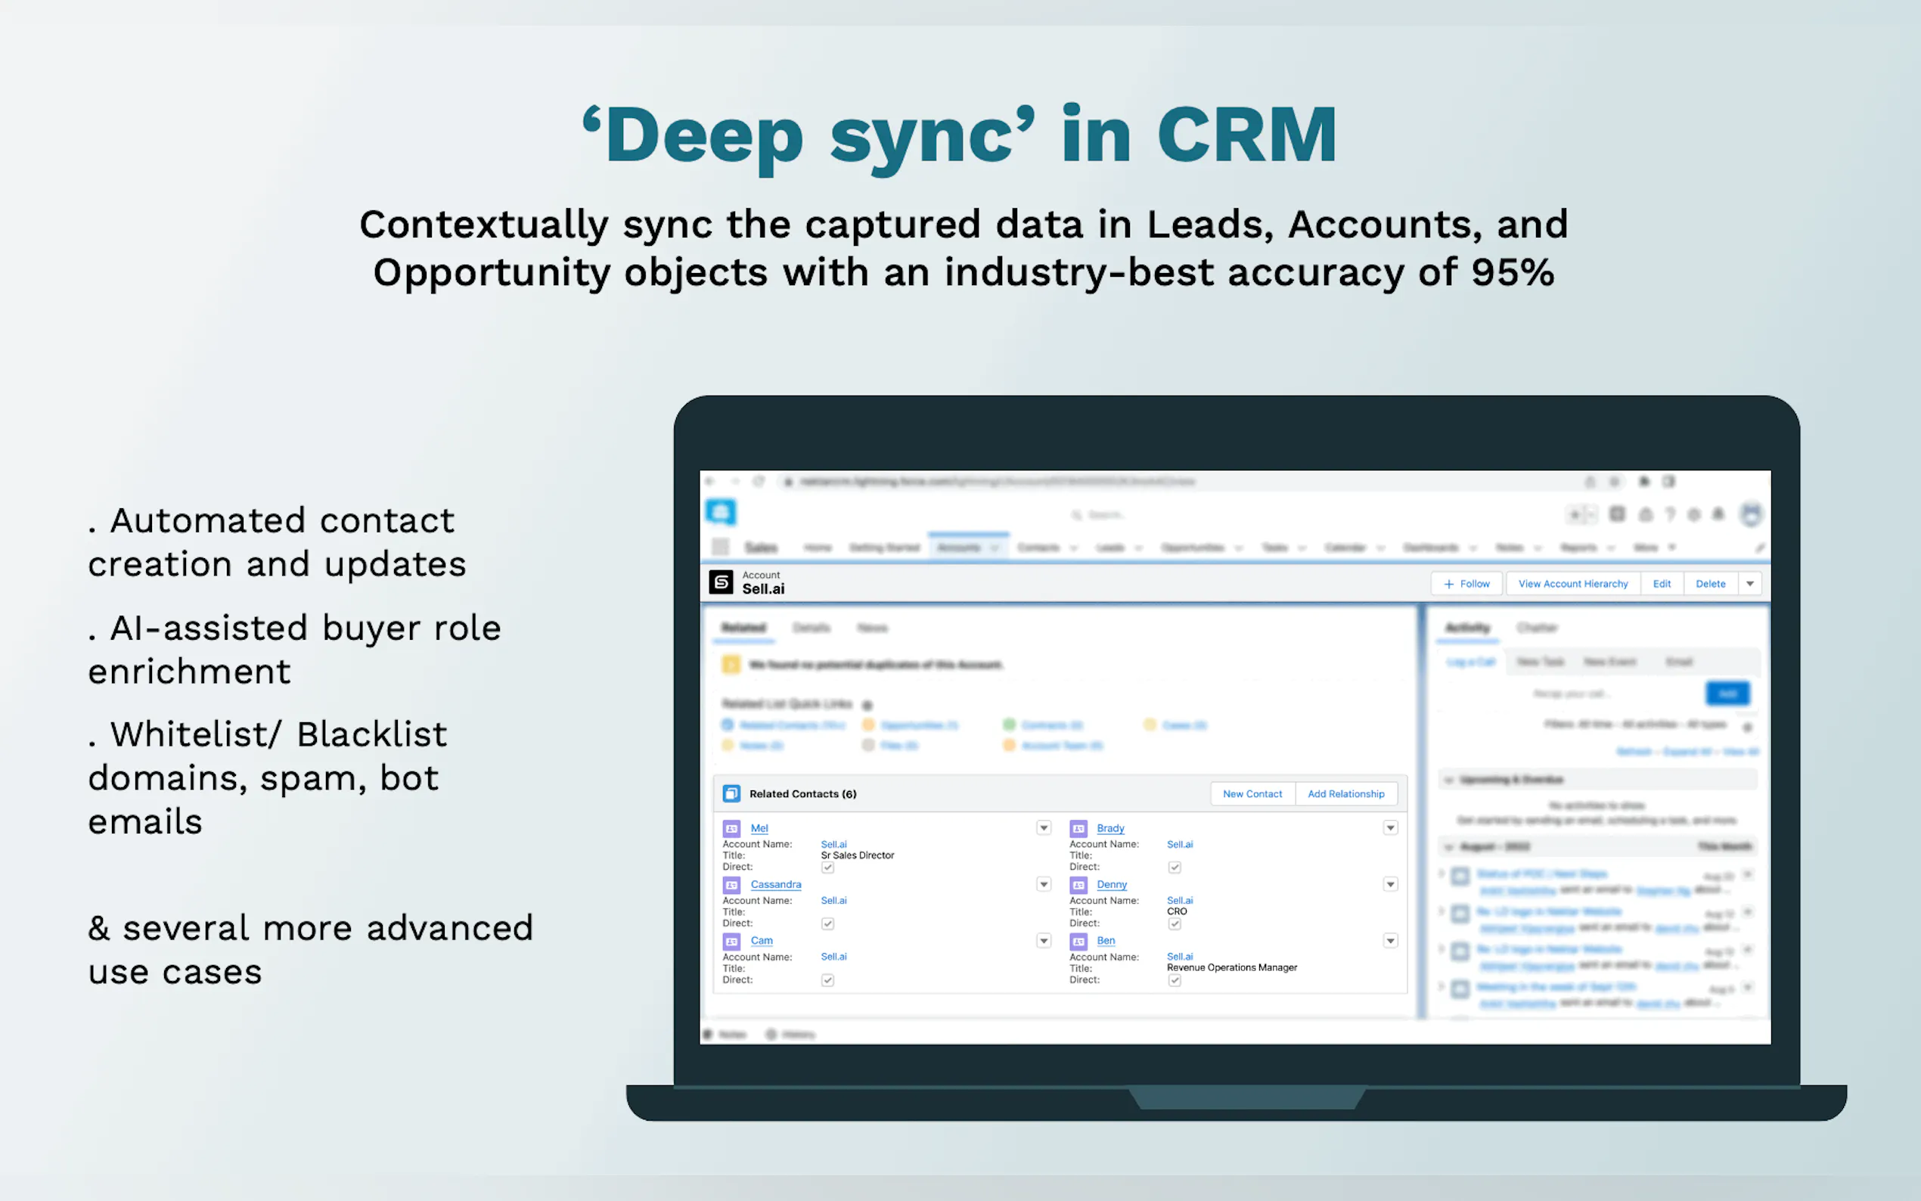The width and height of the screenshot is (1921, 1201).
Task: Open the Cassandra contact link
Action: 775,884
